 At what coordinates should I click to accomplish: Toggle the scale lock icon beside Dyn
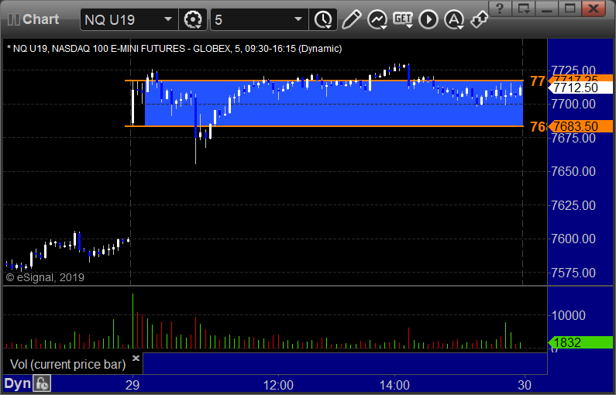[42, 383]
